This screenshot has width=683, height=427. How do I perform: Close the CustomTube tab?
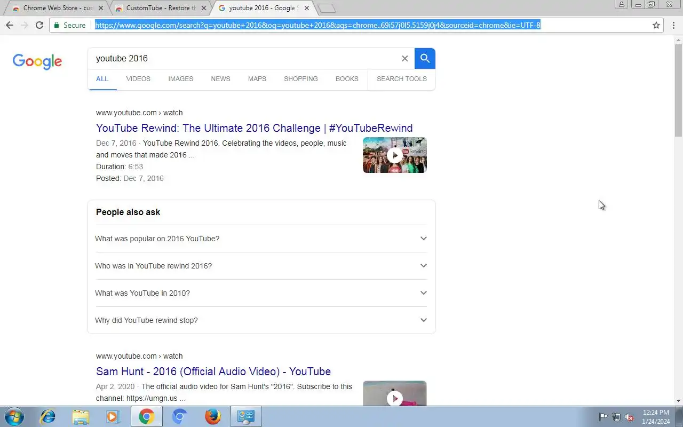coord(203,8)
